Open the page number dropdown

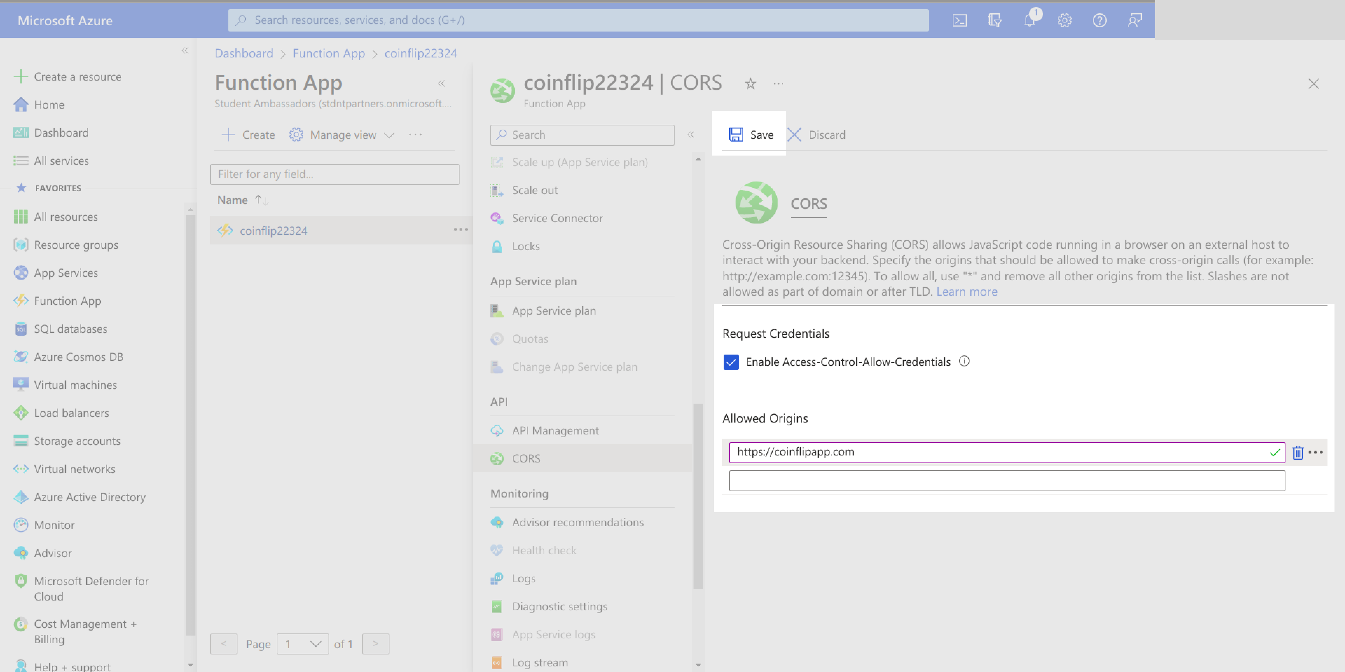(302, 644)
